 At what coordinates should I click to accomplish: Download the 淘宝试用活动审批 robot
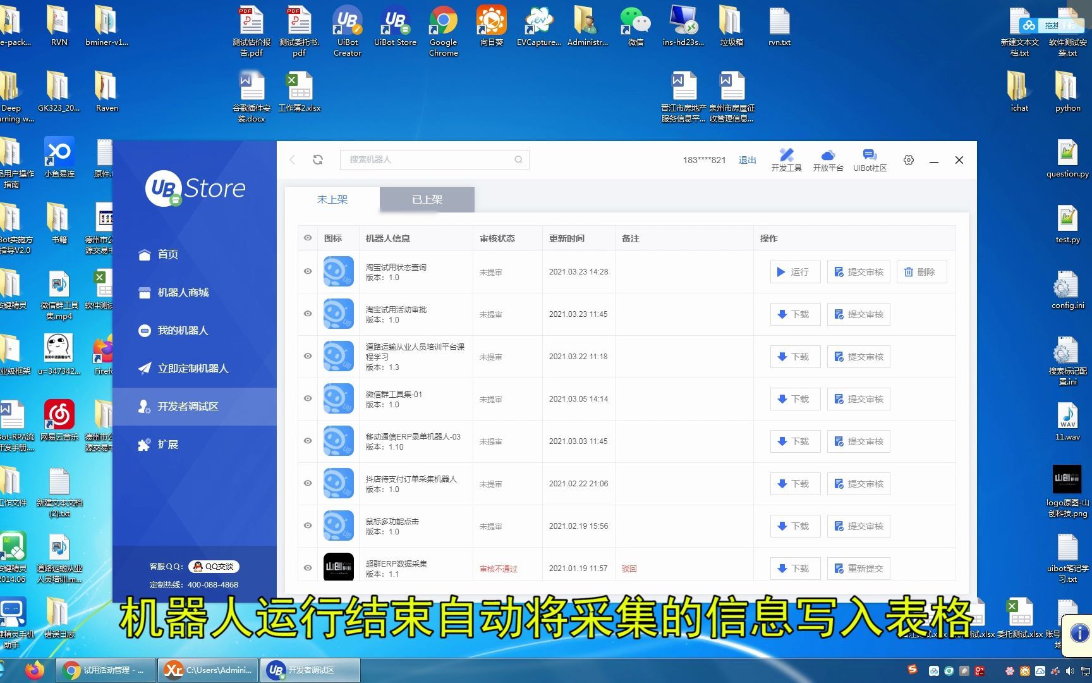pyautogui.click(x=795, y=314)
